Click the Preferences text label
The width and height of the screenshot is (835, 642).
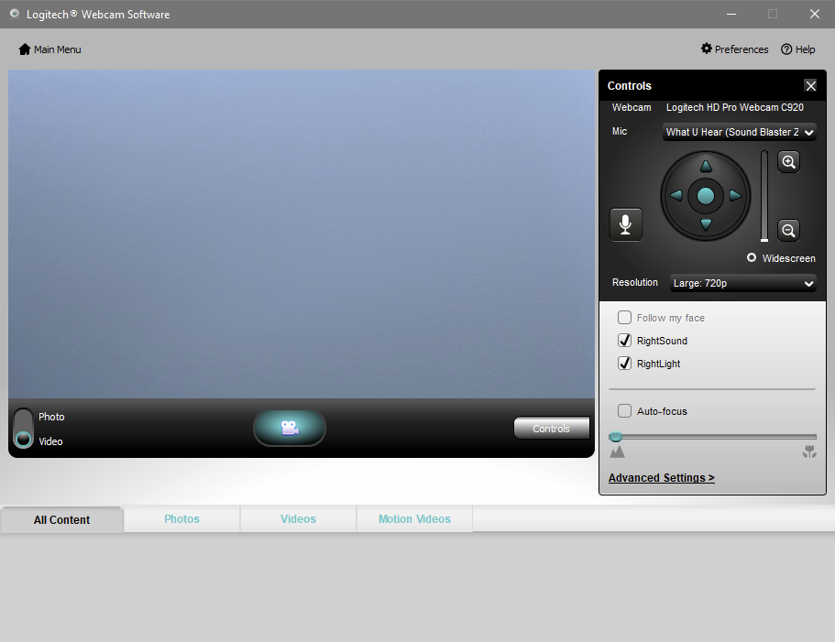pos(742,49)
